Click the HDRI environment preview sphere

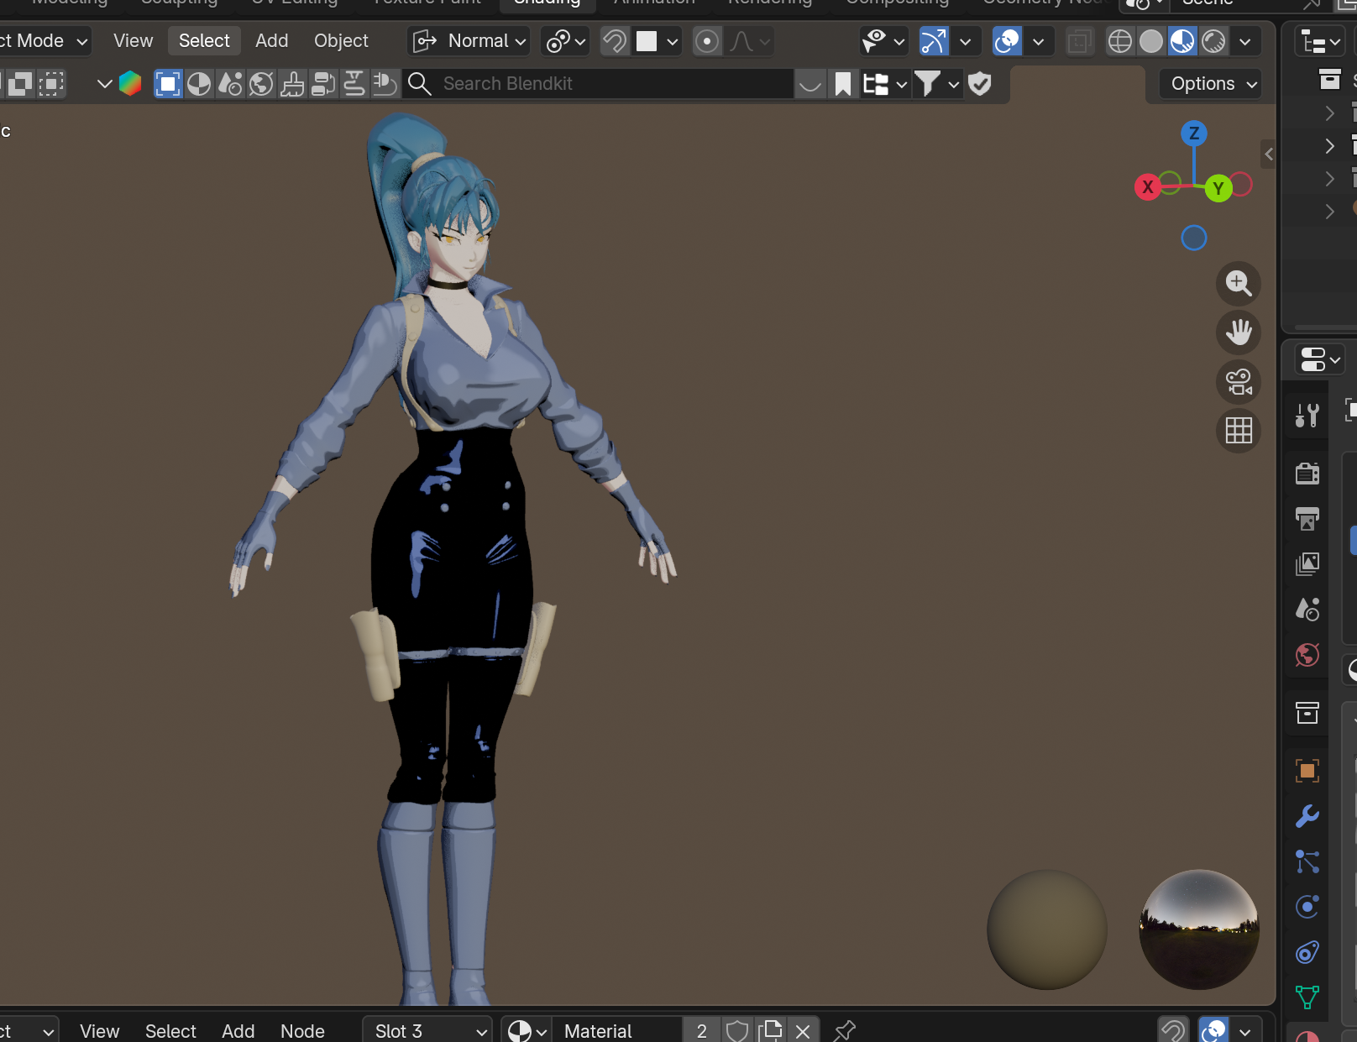pos(1199,929)
